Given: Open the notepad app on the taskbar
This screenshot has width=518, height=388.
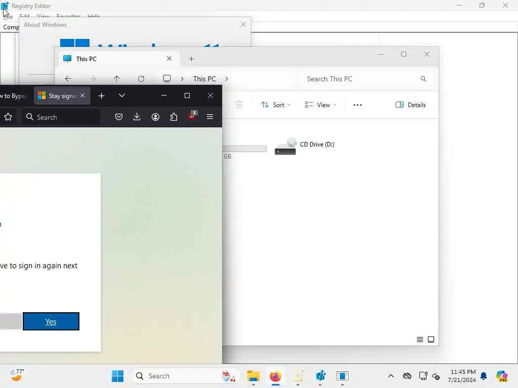Looking at the screenshot, I should (x=297, y=376).
